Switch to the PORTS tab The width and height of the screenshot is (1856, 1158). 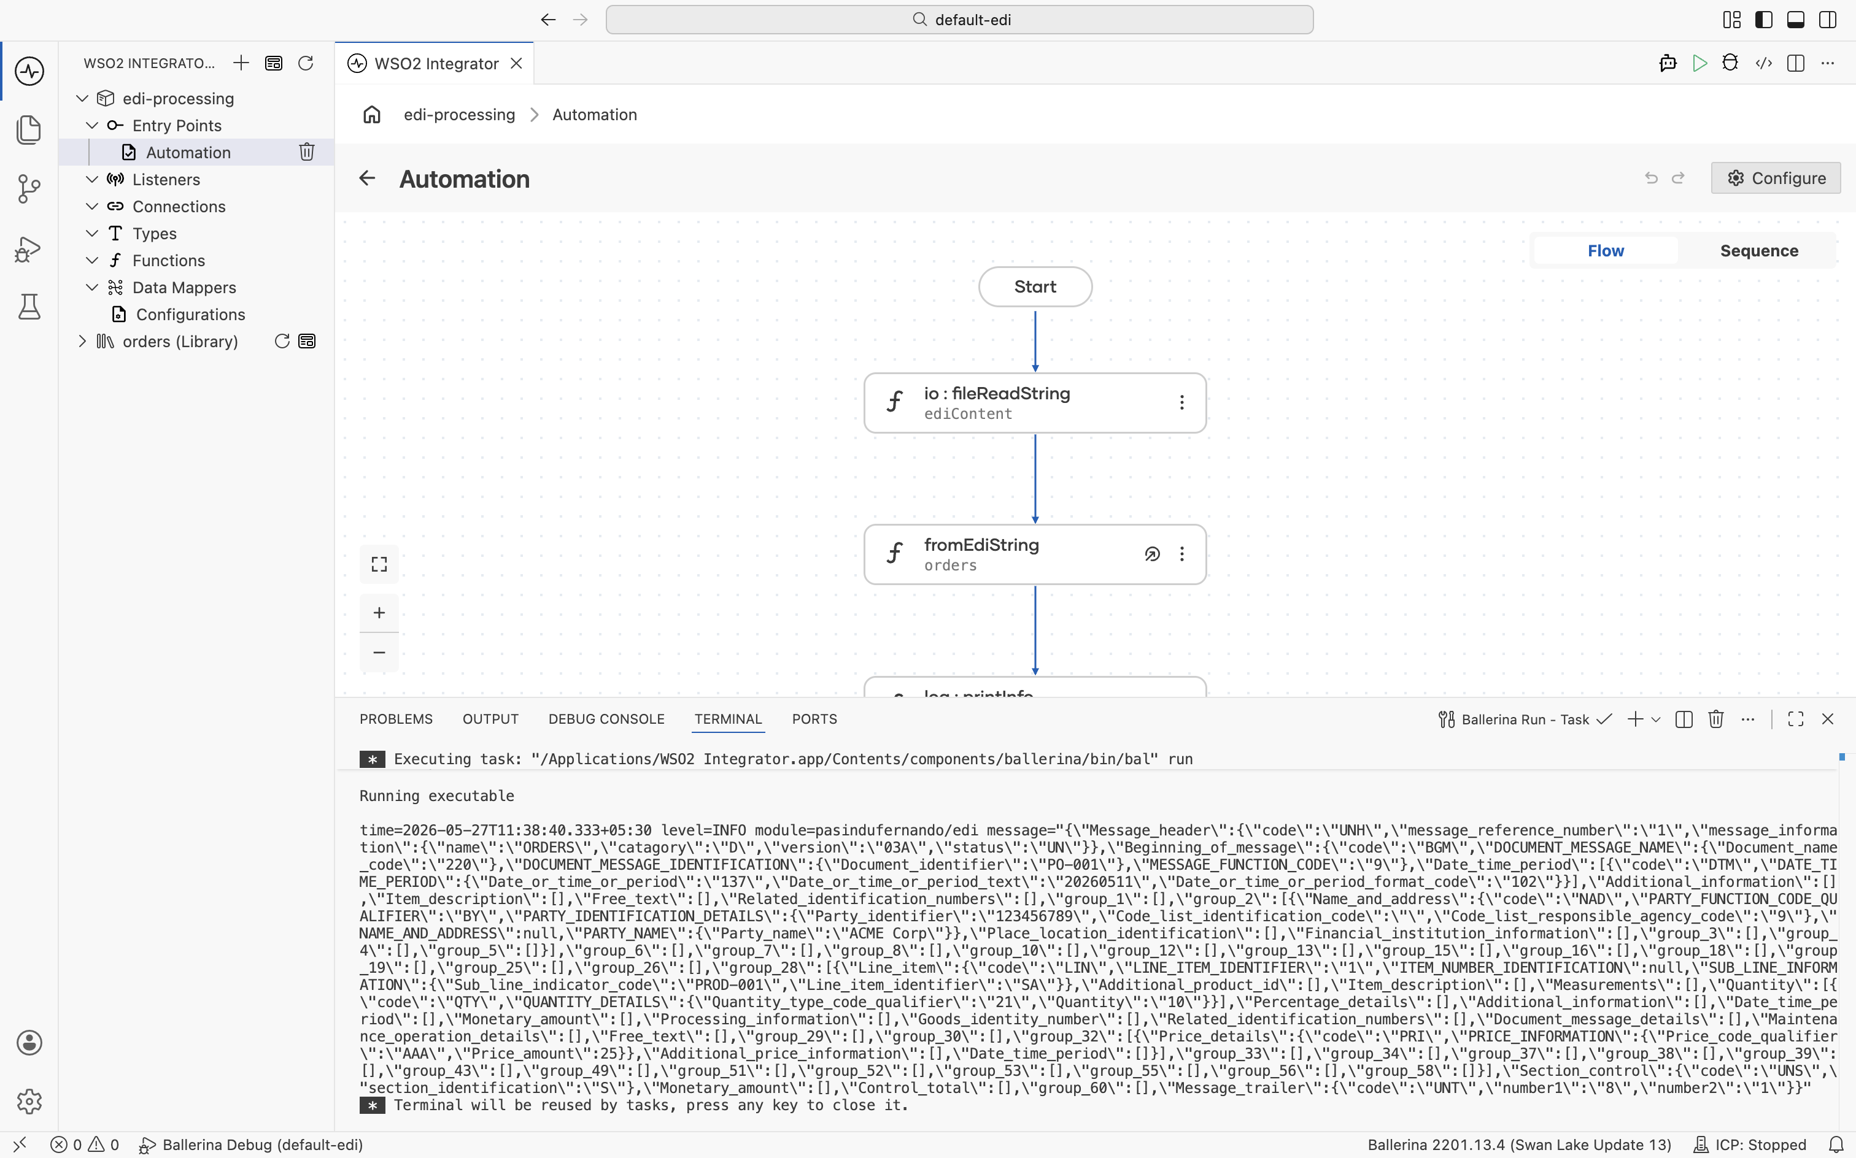(x=814, y=718)
